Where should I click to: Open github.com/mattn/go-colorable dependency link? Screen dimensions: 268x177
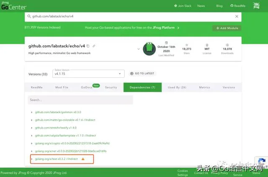click(65, 120)
